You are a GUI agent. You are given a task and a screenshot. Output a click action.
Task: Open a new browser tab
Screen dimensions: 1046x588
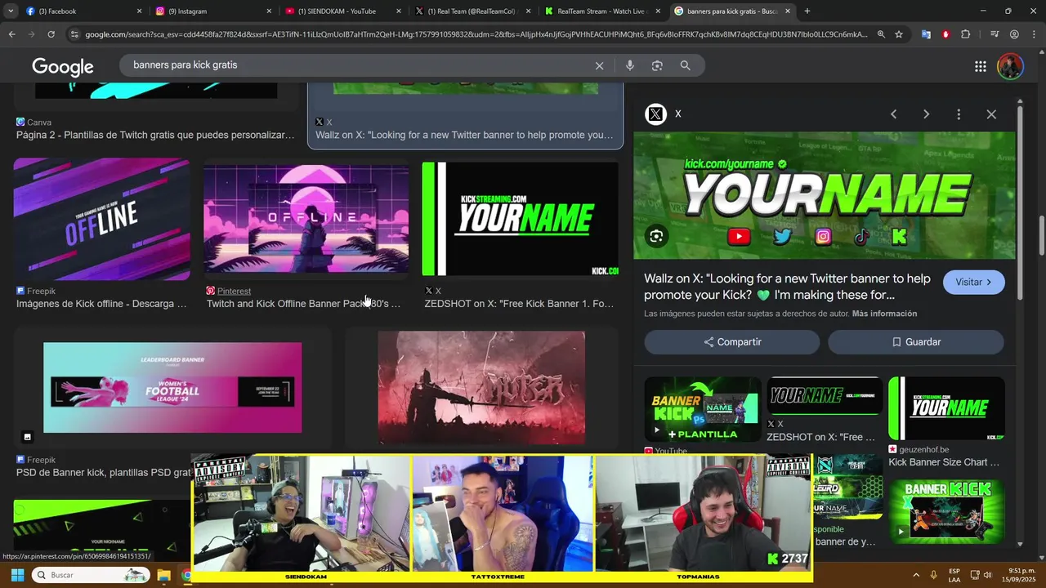click(x=807, y=11)
